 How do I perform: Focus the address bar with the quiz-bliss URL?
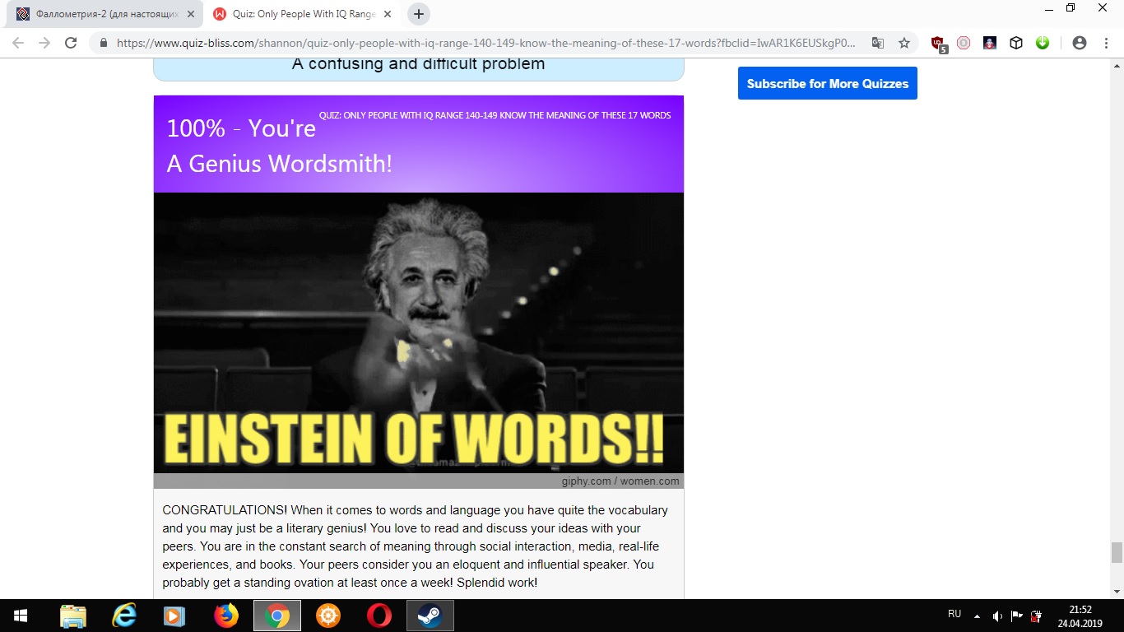485,43
